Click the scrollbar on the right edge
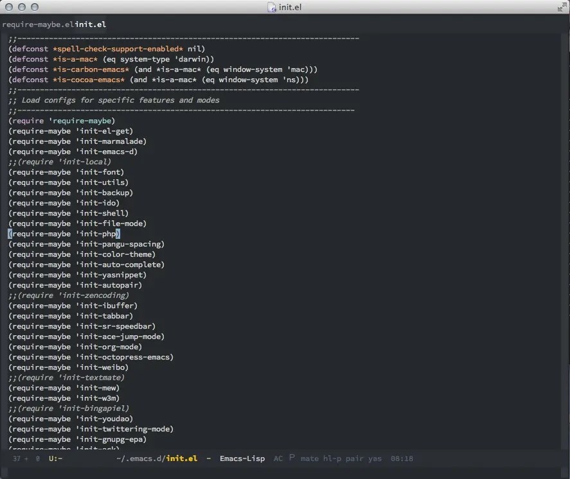This screenshot has width=570, height=479. [566, 64]
